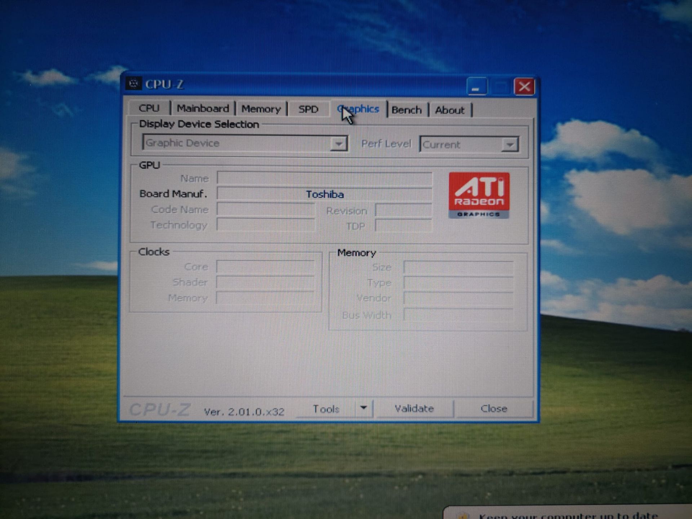Click the TDP field

point(403,226)
